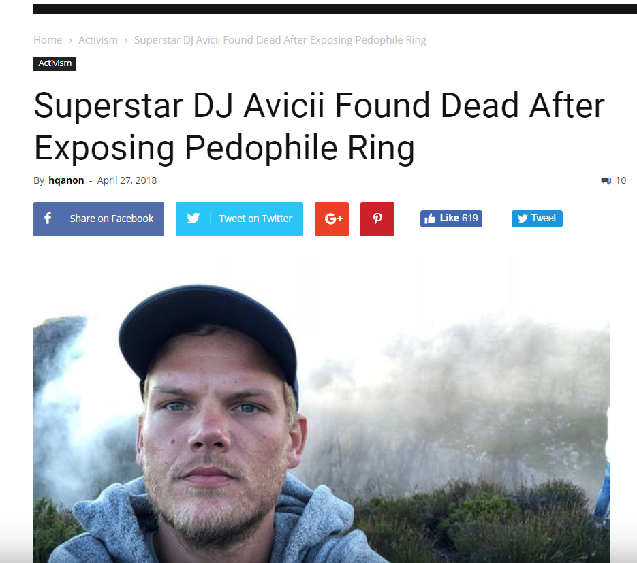Pin the article with the Pinterest icon
637x563 pixels.
coord(377,219)
